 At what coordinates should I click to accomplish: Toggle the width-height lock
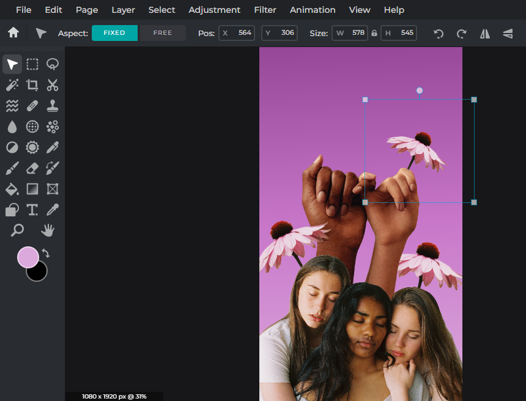[x=374, y=33]
